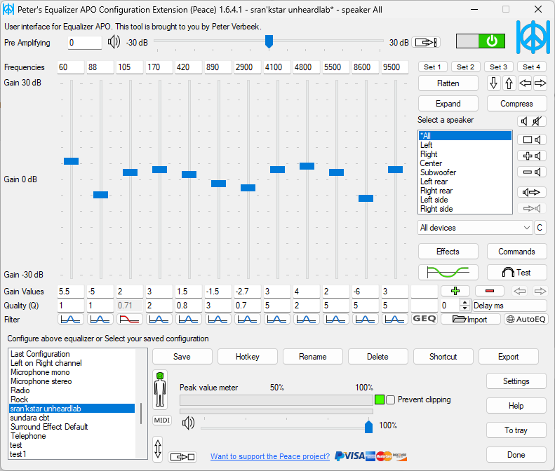
Task: Click the Import folder button
Action: (x=470, y=319)
